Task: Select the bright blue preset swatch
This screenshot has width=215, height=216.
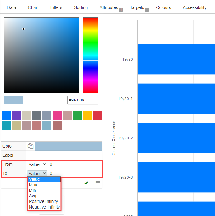Action: click(x=6, y=115)
